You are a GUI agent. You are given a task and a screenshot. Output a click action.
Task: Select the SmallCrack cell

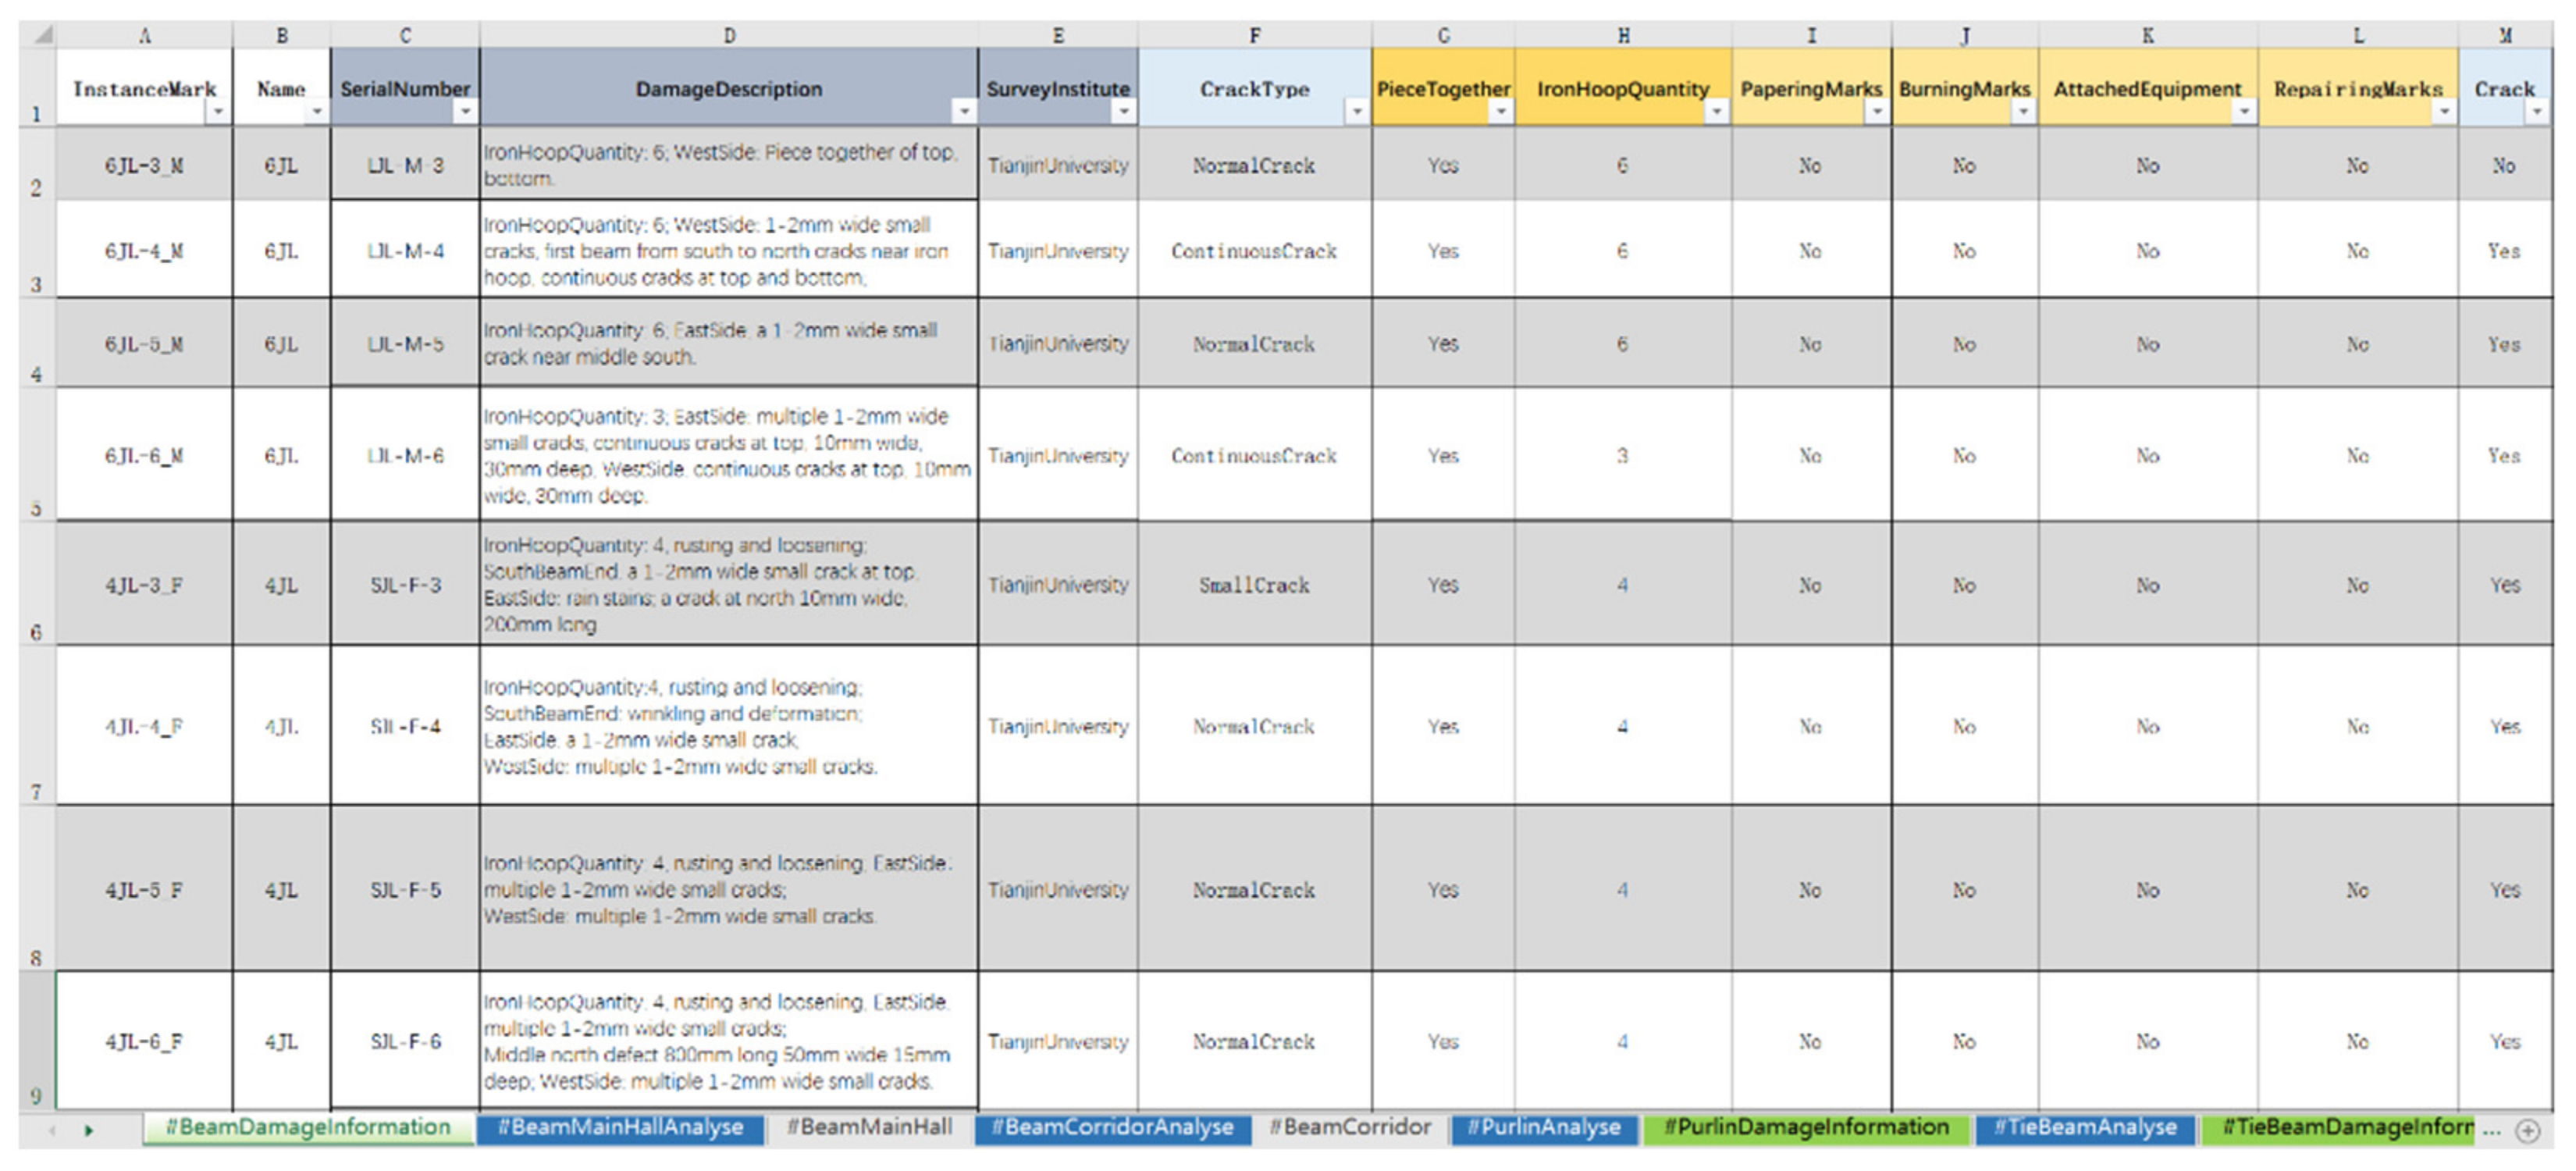pyautogui.click(x=1254, y=585)
